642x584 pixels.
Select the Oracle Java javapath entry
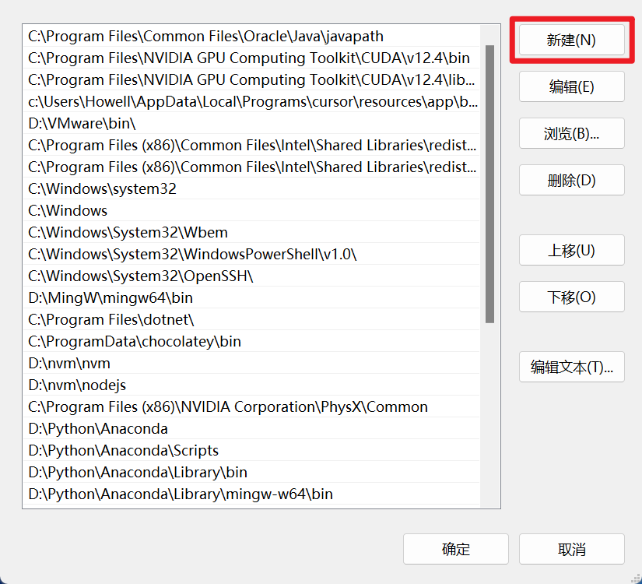click(x=205, y=36)
